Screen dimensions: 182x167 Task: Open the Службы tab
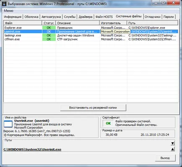pos(70,17)
